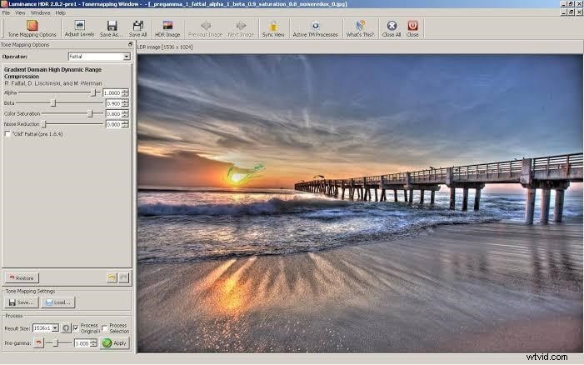Toggle Process Original checkbox
This screenshot has width=584, height=365.
tap(76, 328)
